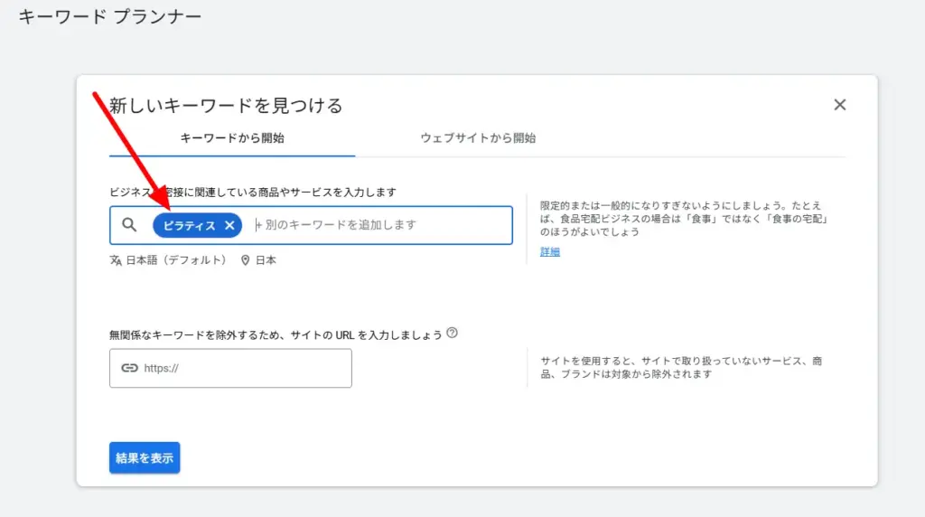Click the chain link icon in URL box
This screenshot has height=517, width=925.
(x=129, y=368)
